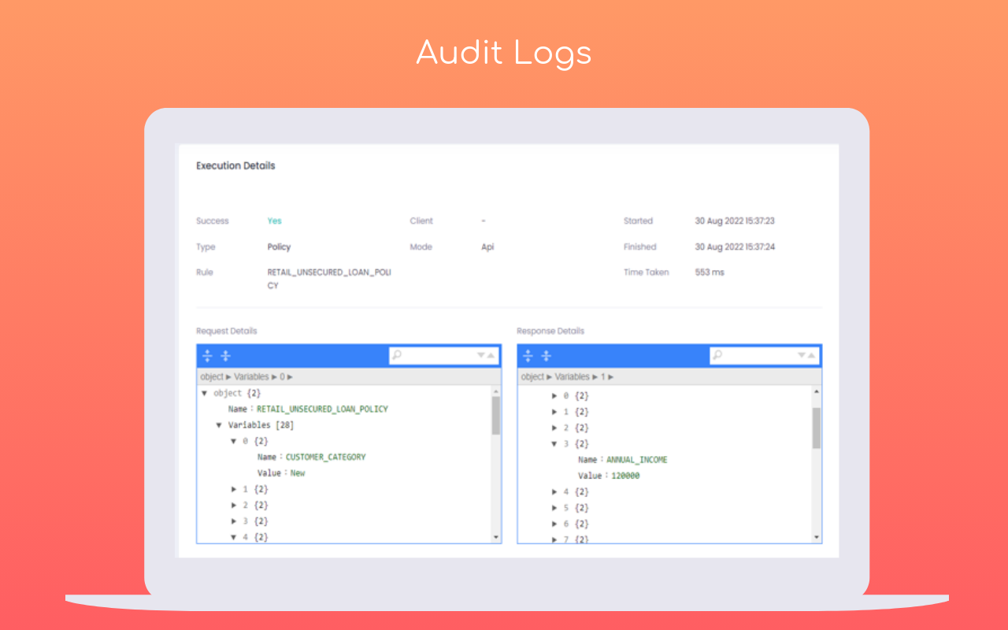Collapse all nodes in Response Details viewer
The height and width of the screenshot is (630, 1008).
(x=546, y=355)
